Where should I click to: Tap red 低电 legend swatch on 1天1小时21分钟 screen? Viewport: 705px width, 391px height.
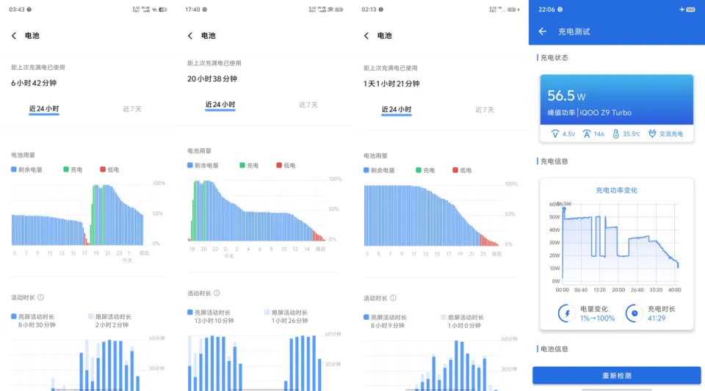pyautogui.click(x=455, y=169)
